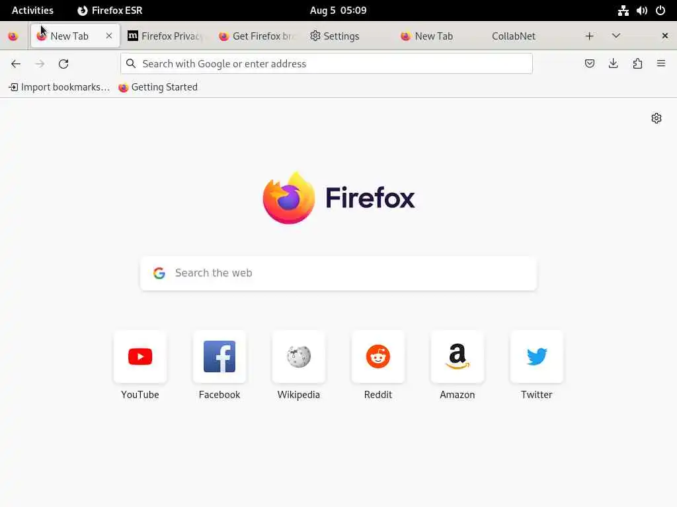Open the Firefox ESR app menu
This screenshot has width=677, height=507.
(x=110, y=11)
